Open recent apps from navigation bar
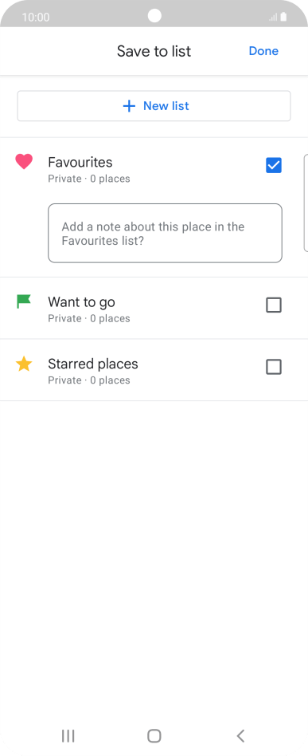Screen dimensions: 308x756 pyautogui.click(x=68, y=736)
